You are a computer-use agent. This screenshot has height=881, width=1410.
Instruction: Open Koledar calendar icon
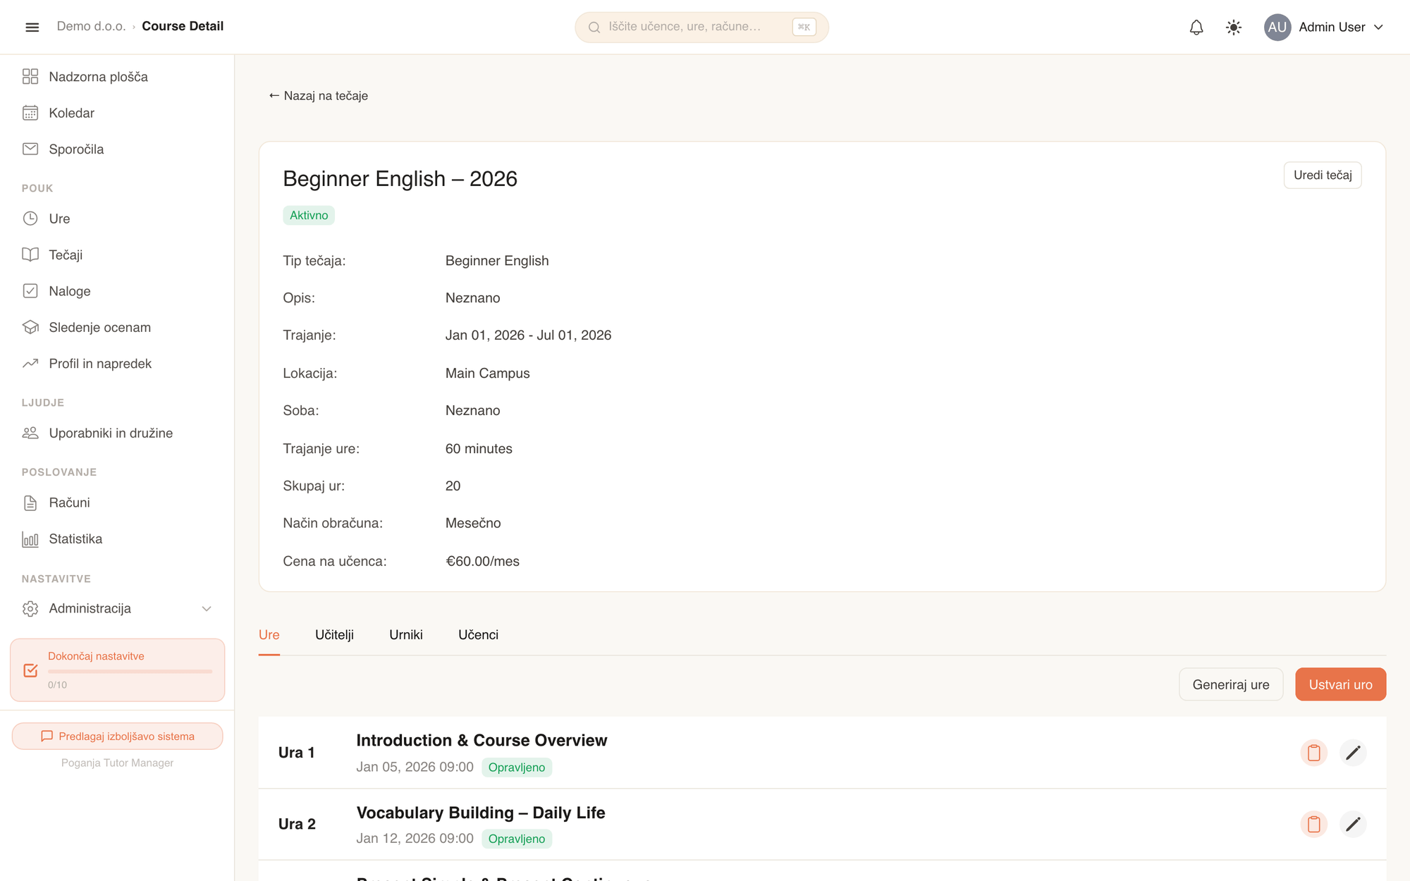pos(30,113)
